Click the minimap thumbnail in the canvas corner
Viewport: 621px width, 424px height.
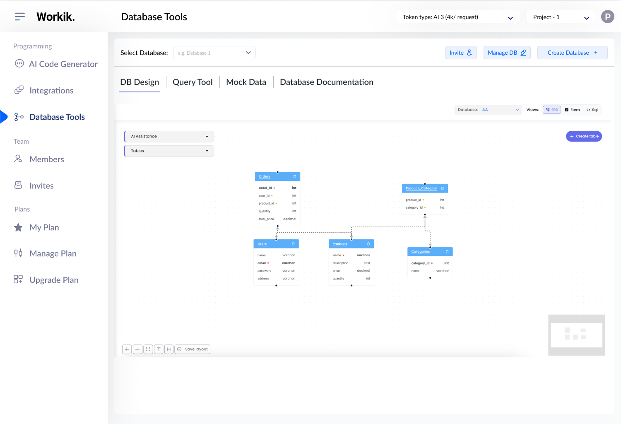[576, 335]
